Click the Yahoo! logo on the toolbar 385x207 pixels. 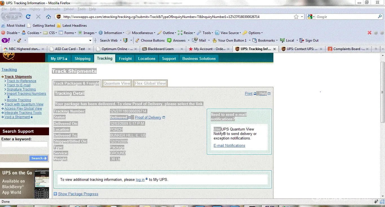click(6, 40)
